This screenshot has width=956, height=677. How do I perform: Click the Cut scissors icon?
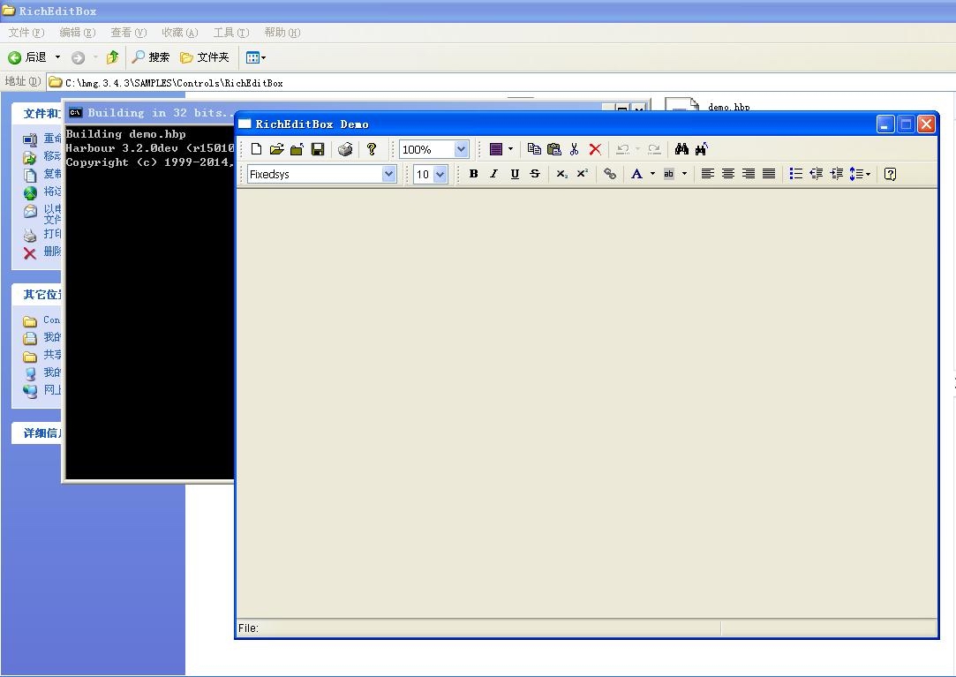click(574, 149)
